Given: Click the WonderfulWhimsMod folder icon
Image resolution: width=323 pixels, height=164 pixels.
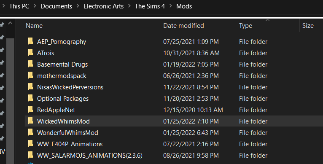Looking at the screenshot, I should pyautogui.click(x=30, y=132).
